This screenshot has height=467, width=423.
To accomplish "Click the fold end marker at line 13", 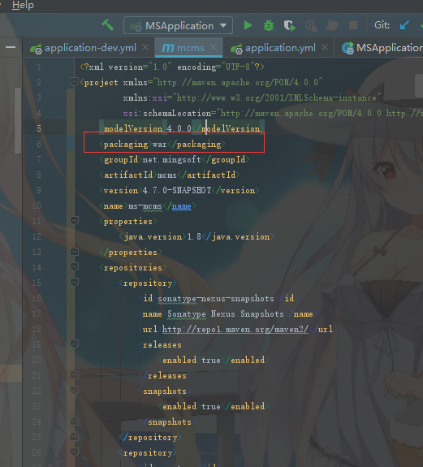I will point(74,252).
